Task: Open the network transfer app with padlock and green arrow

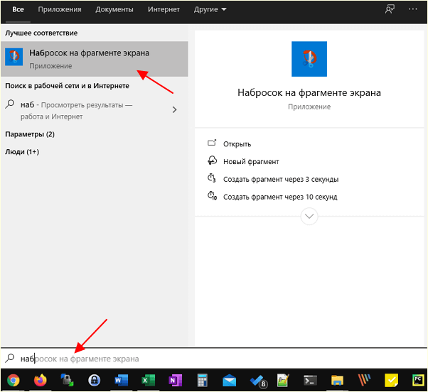Action: [67, 380]
